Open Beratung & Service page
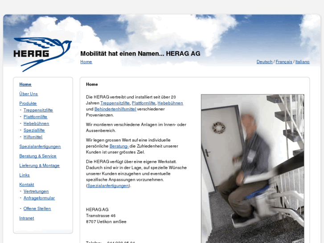324x243 pixels. [38, 156]
